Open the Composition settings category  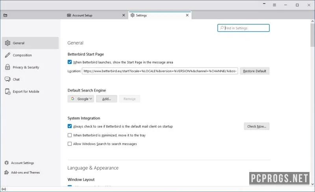[x=30, y=55]
